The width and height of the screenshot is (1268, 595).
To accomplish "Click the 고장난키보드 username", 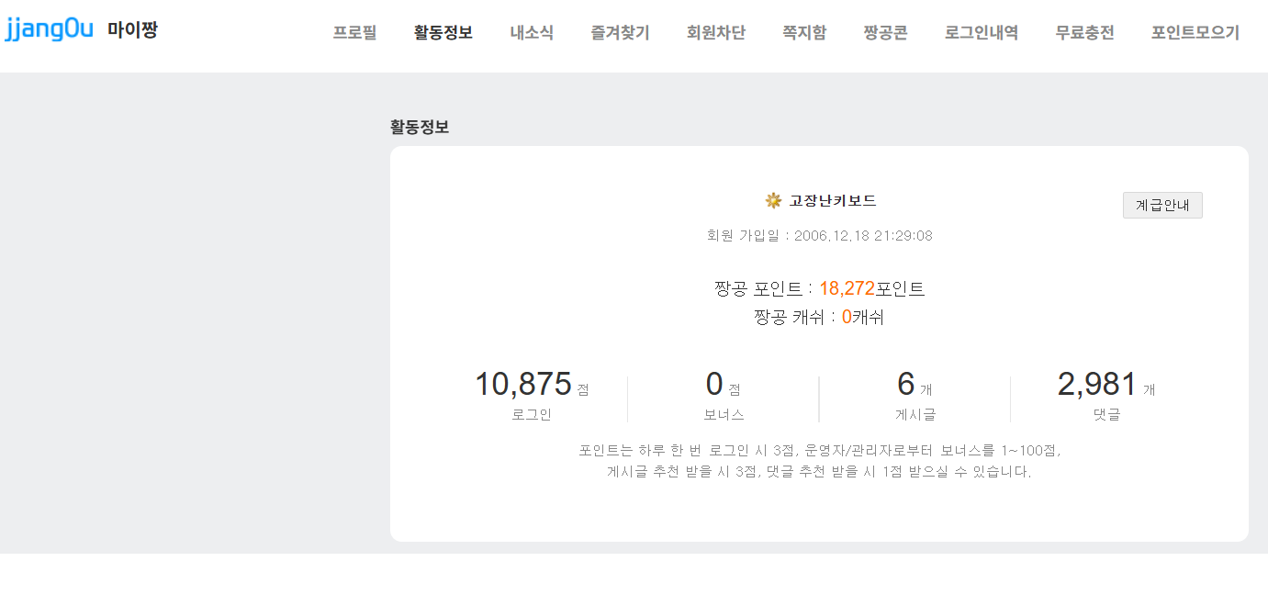I will tap(833, 200).
